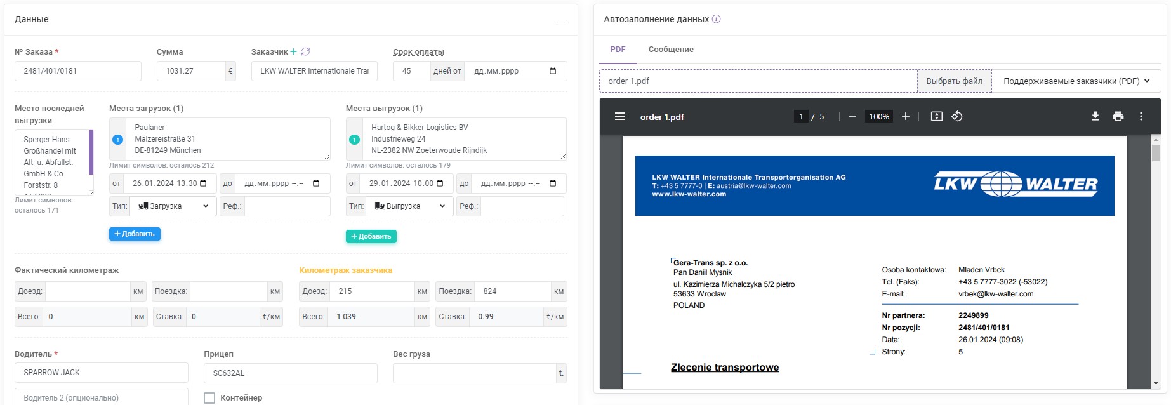1171x405 pixels.
Task: Collapse the Данные panel with the minus icon
Action: pos(561,23)
